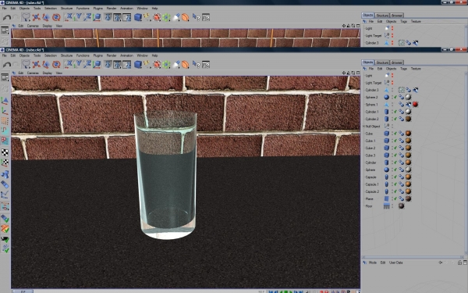
Task: Click the lock icon in the Attribute Manager
Action: pos(460,263)
